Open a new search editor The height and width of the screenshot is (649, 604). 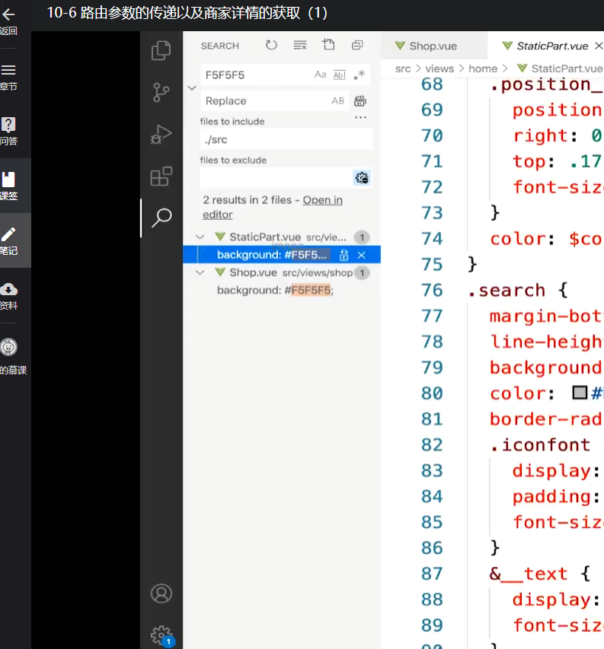coord(328,45)
